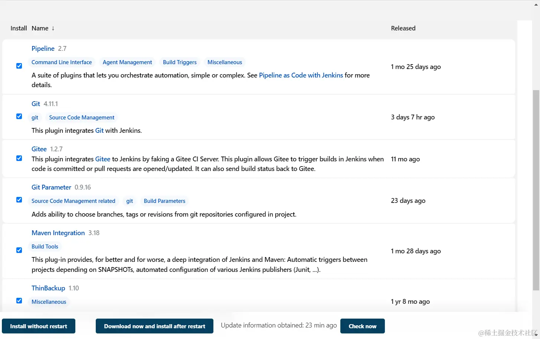Select Pipeline release date '1 mo 25 days ago'
Image resolution: width=540 pixels, height=339 pixels.
416,67
